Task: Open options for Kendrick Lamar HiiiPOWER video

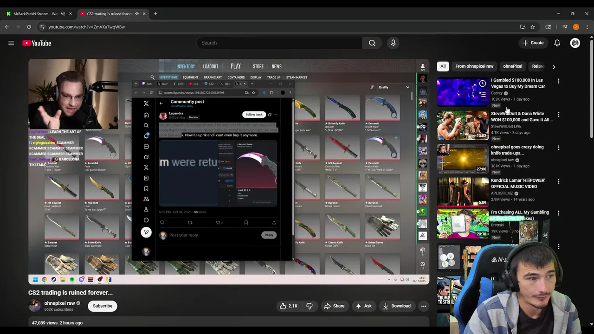Action: [x=558, y=181]
